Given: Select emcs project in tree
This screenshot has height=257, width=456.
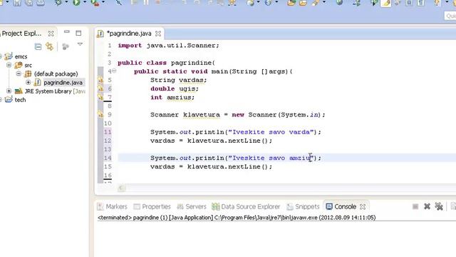Looking at the screenshot, I should tap(21, 56).
